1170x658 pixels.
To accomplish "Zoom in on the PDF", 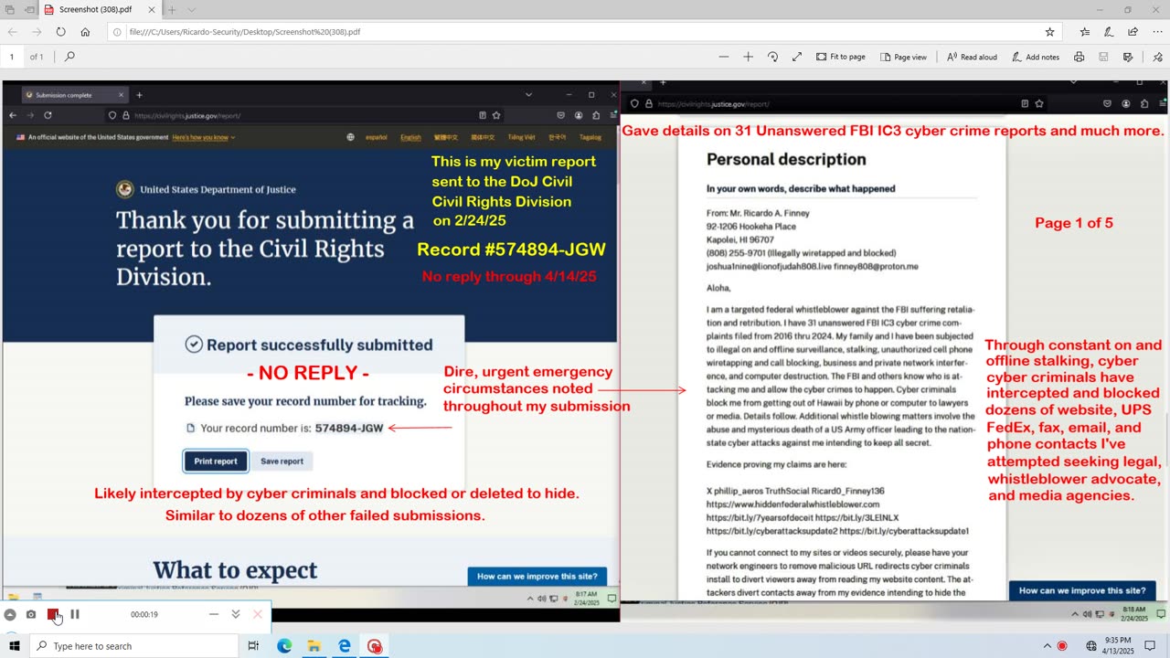I will coord(748,57).
